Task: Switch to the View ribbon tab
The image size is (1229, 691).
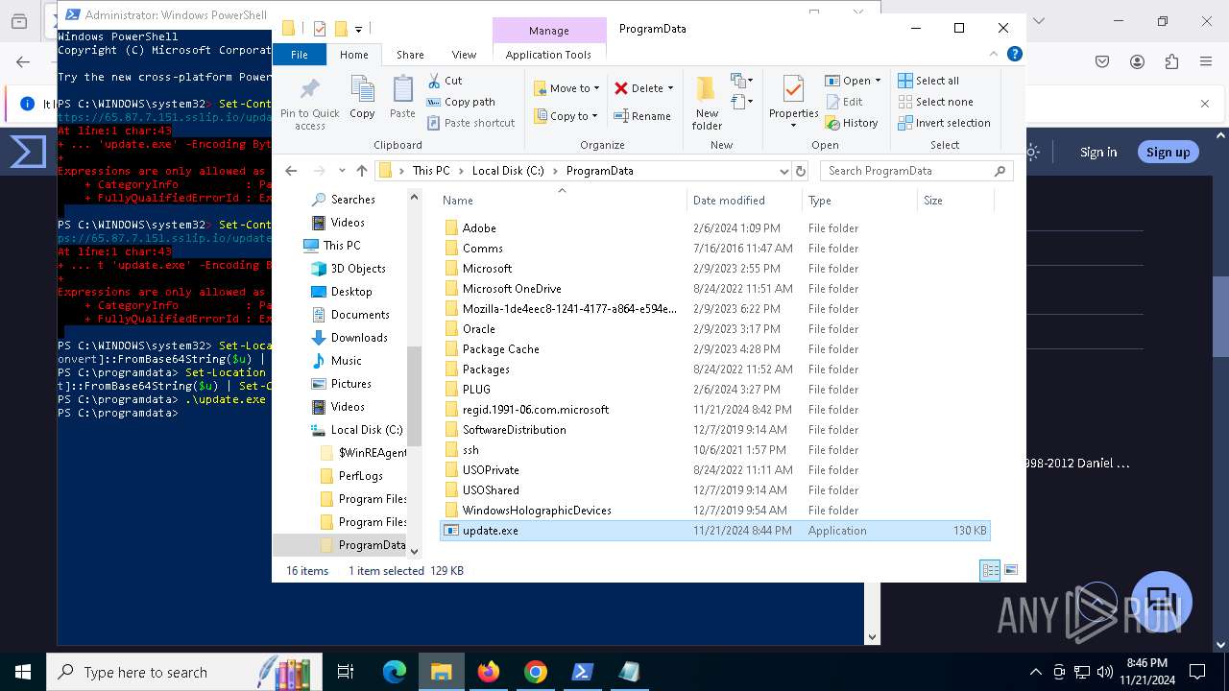Action: (x=464, y=55)
